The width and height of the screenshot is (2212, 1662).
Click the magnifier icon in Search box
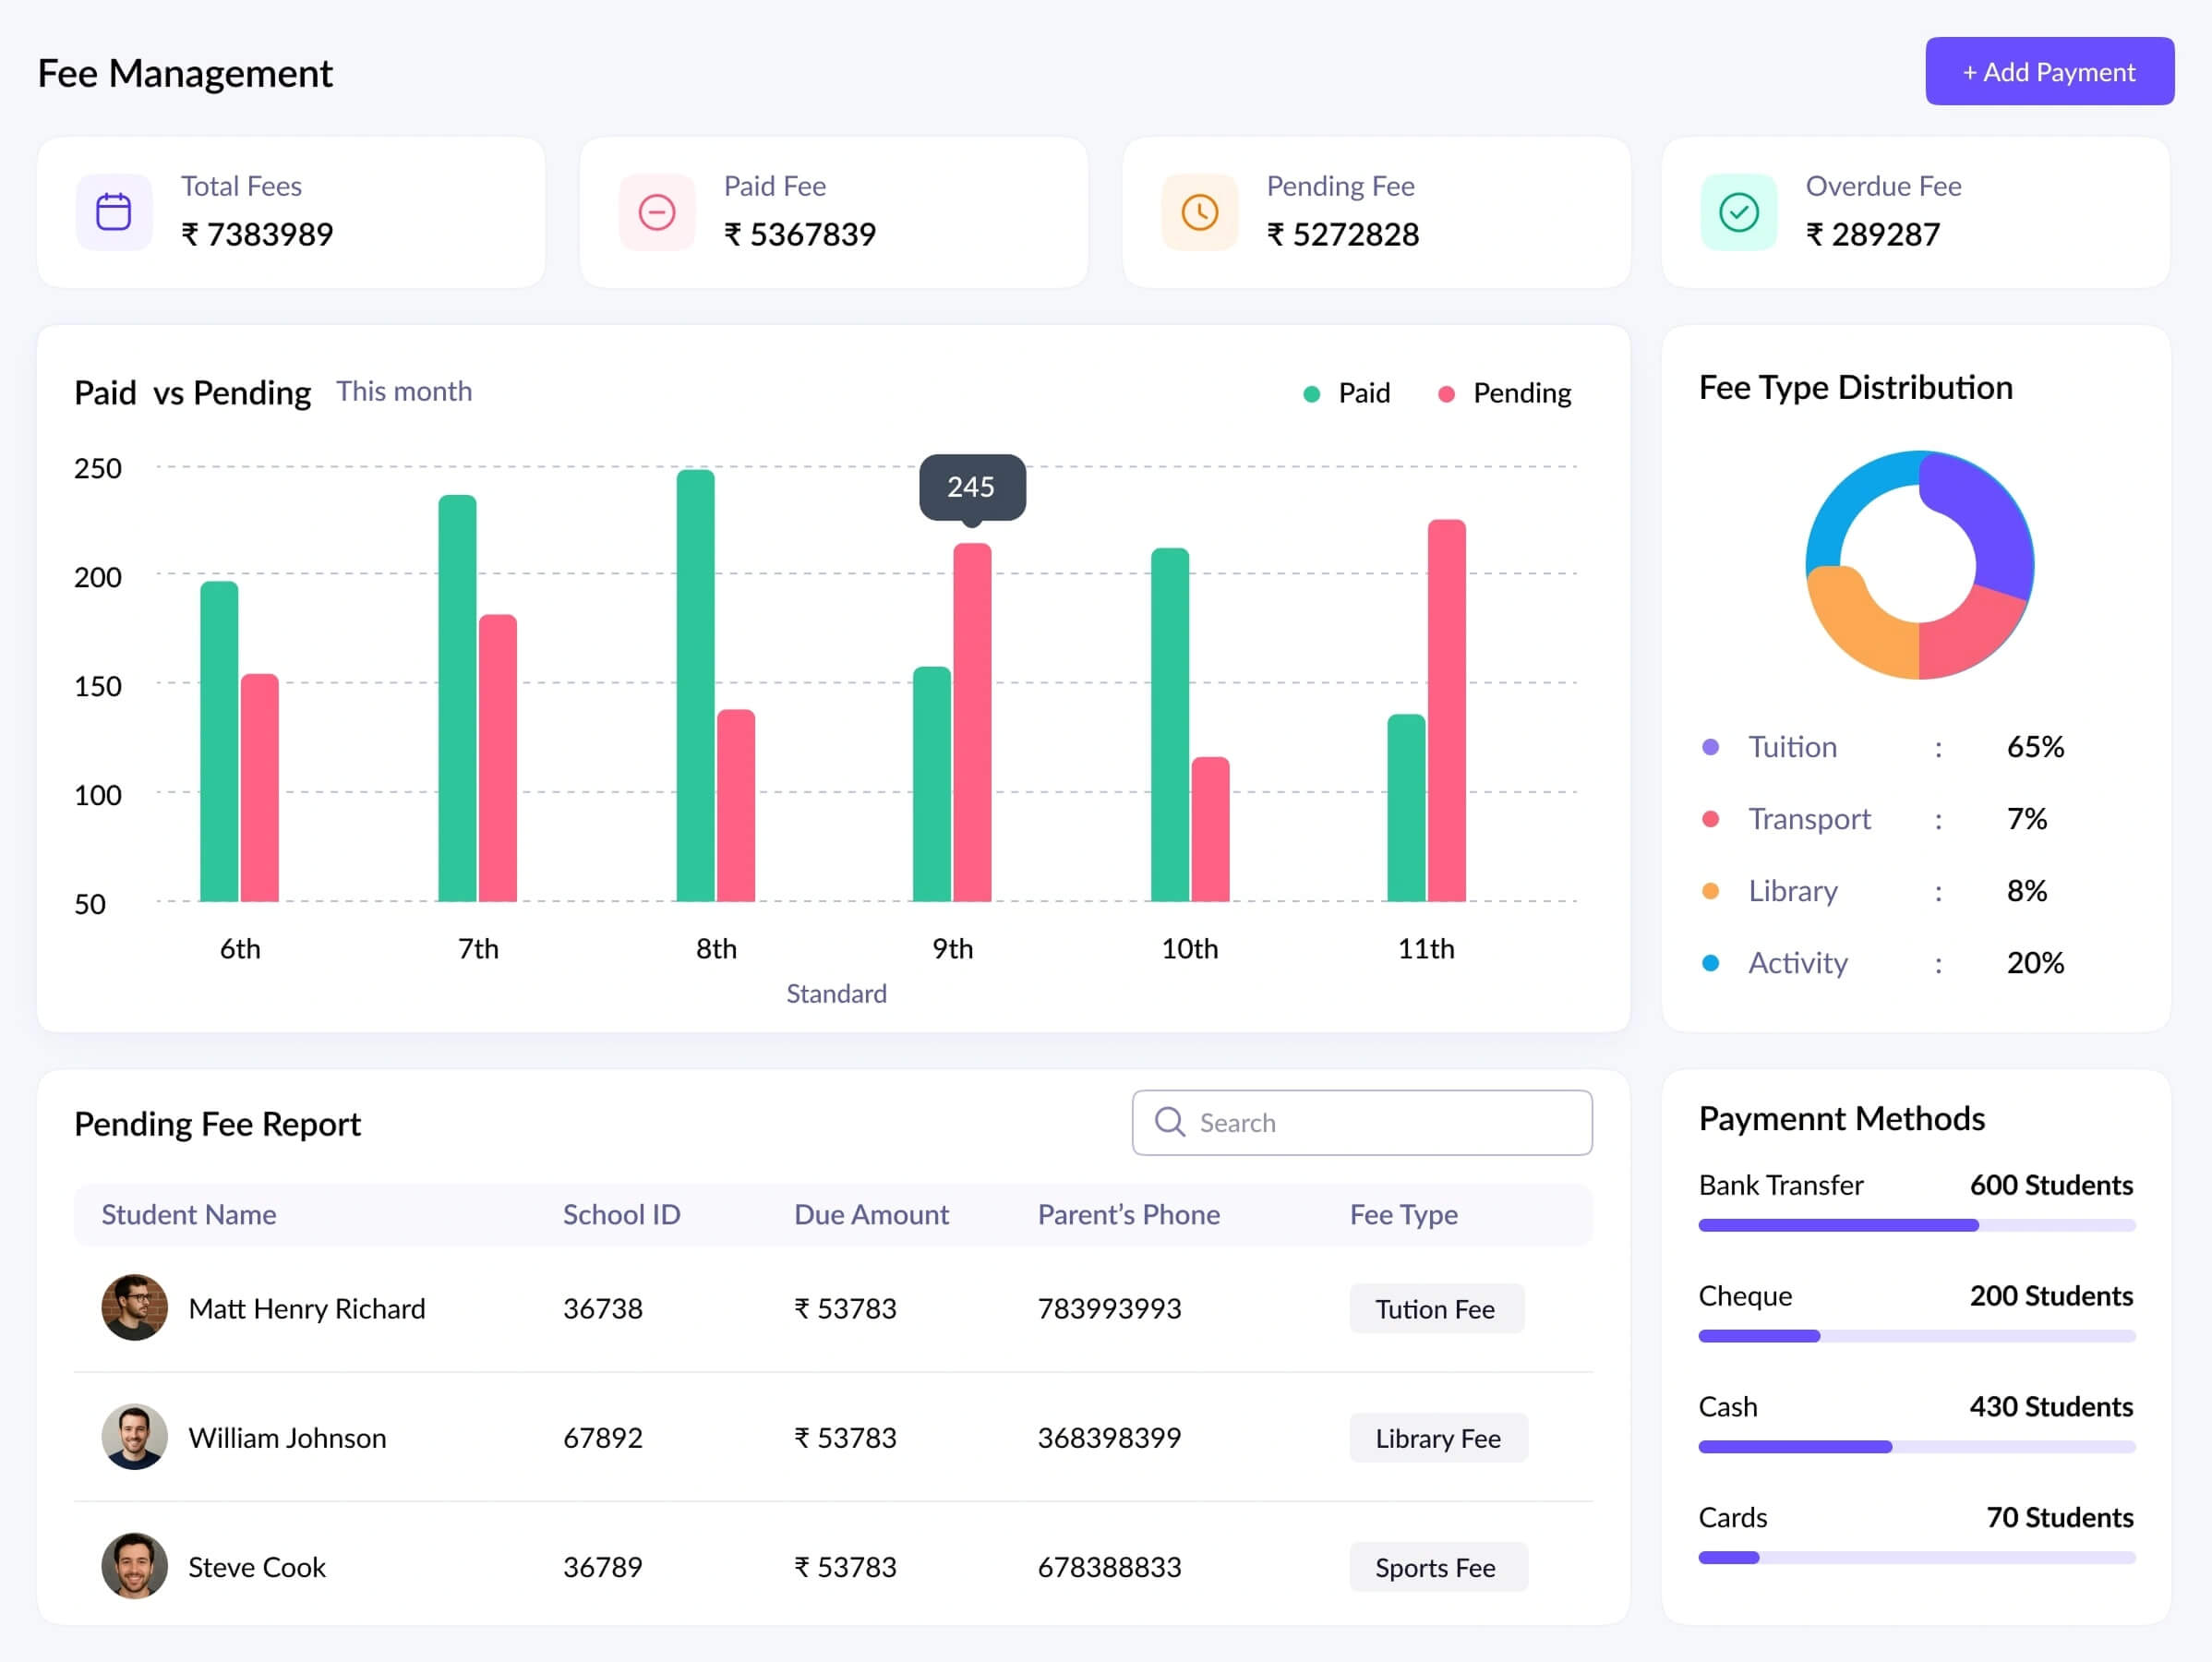[1169, 1122]
